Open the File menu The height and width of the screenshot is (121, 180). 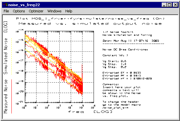point(6,11)
